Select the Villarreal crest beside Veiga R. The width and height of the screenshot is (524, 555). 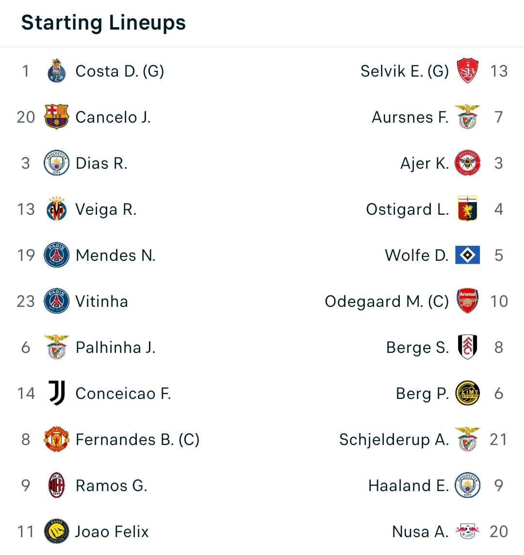[x=56, y=209]
